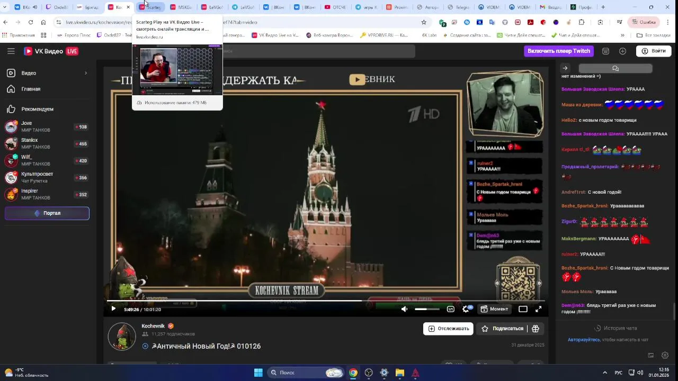
Task: Play the video
Action: tap(113, 309)
